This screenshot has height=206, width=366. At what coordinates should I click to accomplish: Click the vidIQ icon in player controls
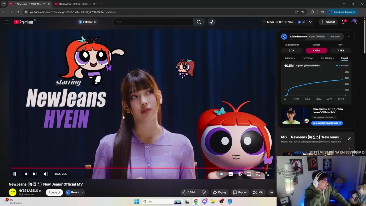click(x=221, y=174)
